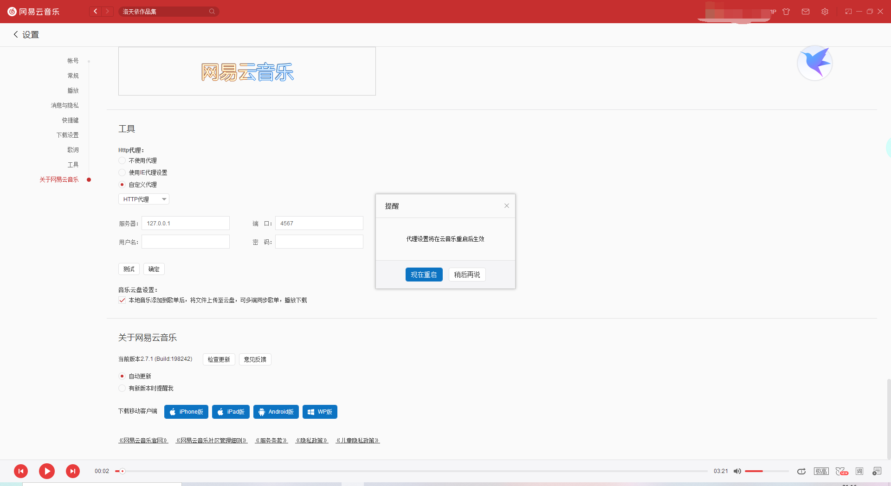The width and height of the screenshot is (891, 486).
Task: Open 下载设置 settings section
Action: click(68, 135)
